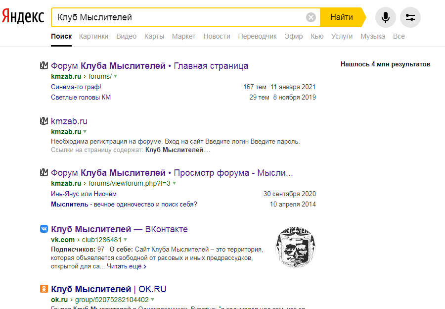Click the '10 апреля 2014' date
Image resolution: width=445 pixels, height=309 pixels.
click(x=293, y=205)
